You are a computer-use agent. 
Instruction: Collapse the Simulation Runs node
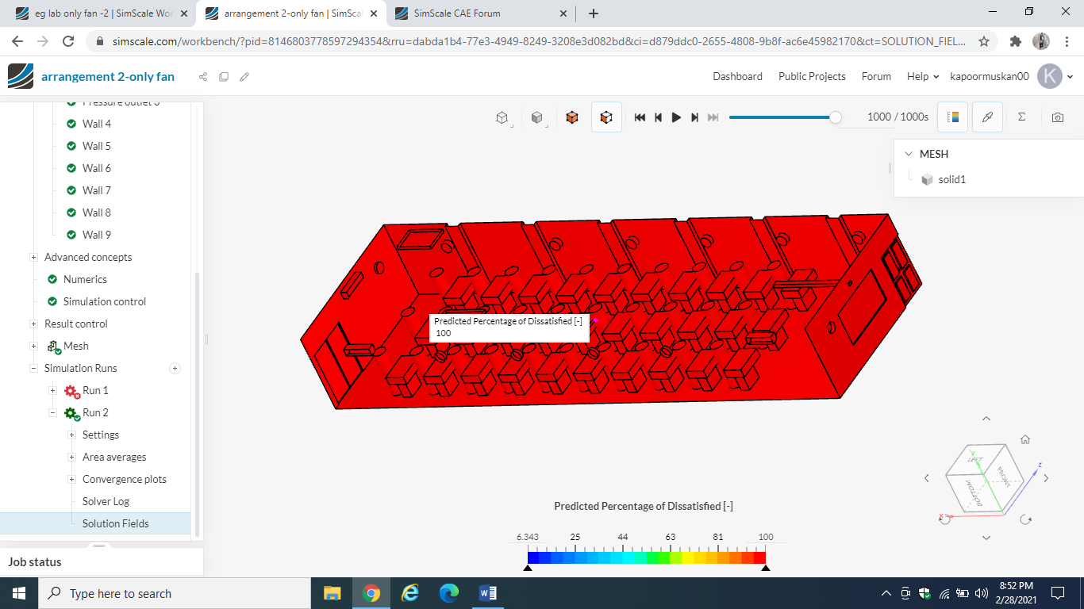pyautogui.click(x=33, y=368)
